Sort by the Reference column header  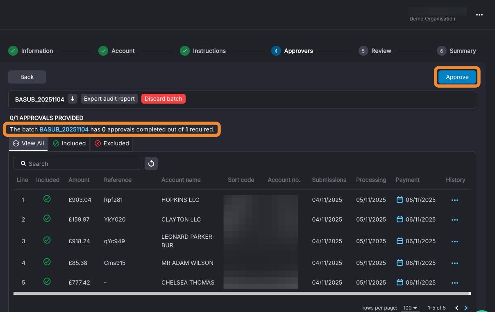pos(118,180)
